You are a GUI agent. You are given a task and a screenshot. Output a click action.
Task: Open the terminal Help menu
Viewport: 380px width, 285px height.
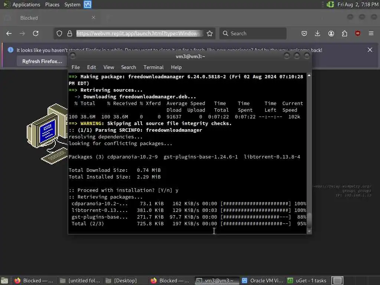click(176, 68)
